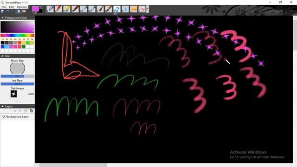The height and width of the screenshot is (167, 297).
Task: Click the first blue layer arrow icon
Action: pyautogui.click(x=15, y=111)
